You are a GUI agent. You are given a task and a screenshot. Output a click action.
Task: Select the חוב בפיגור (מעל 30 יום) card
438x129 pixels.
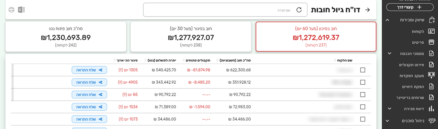pos(191,37)
